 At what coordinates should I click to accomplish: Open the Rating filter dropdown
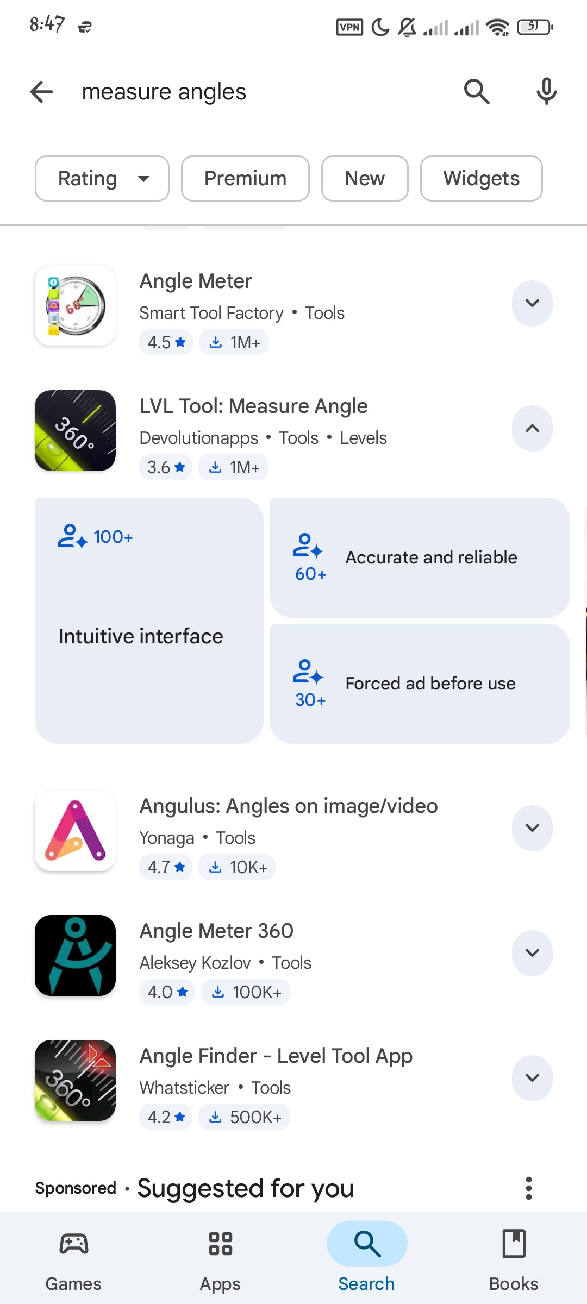[x=102, y=178]
